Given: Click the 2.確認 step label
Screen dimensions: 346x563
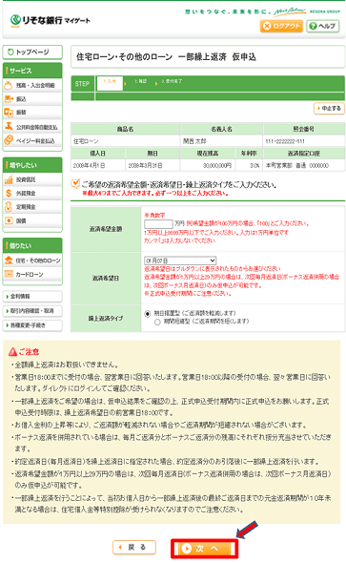Looking at the screenshot, I should pos(140,81).
